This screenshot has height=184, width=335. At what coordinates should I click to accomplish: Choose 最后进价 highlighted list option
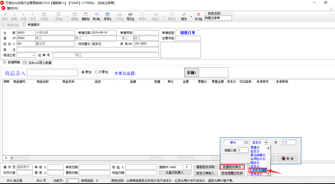coord(258,170)
